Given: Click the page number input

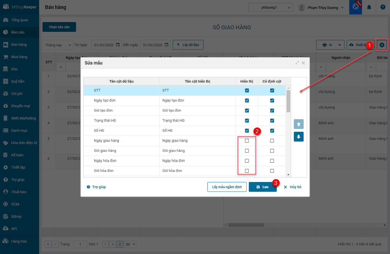Looking at the screenshot, I should coord(80,244).
